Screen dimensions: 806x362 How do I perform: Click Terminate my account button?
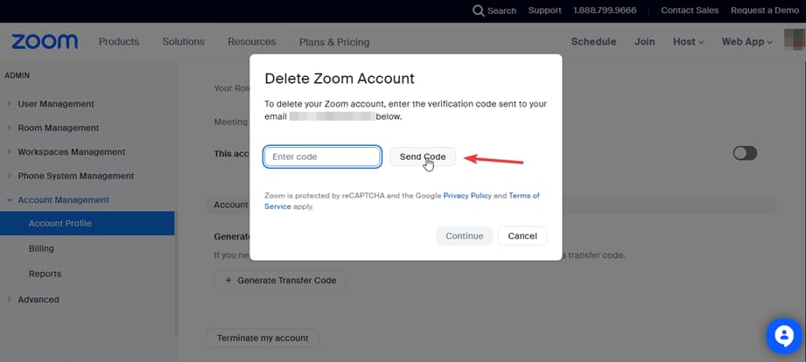263,338
